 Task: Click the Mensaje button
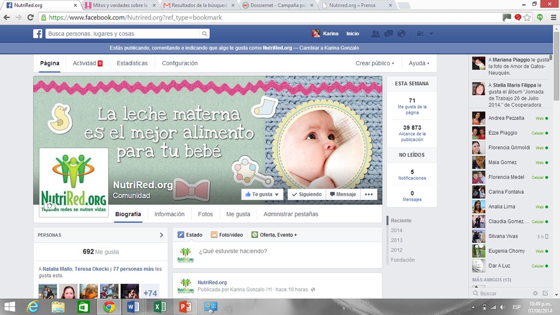pyautogui.click(x=343, y=194)
